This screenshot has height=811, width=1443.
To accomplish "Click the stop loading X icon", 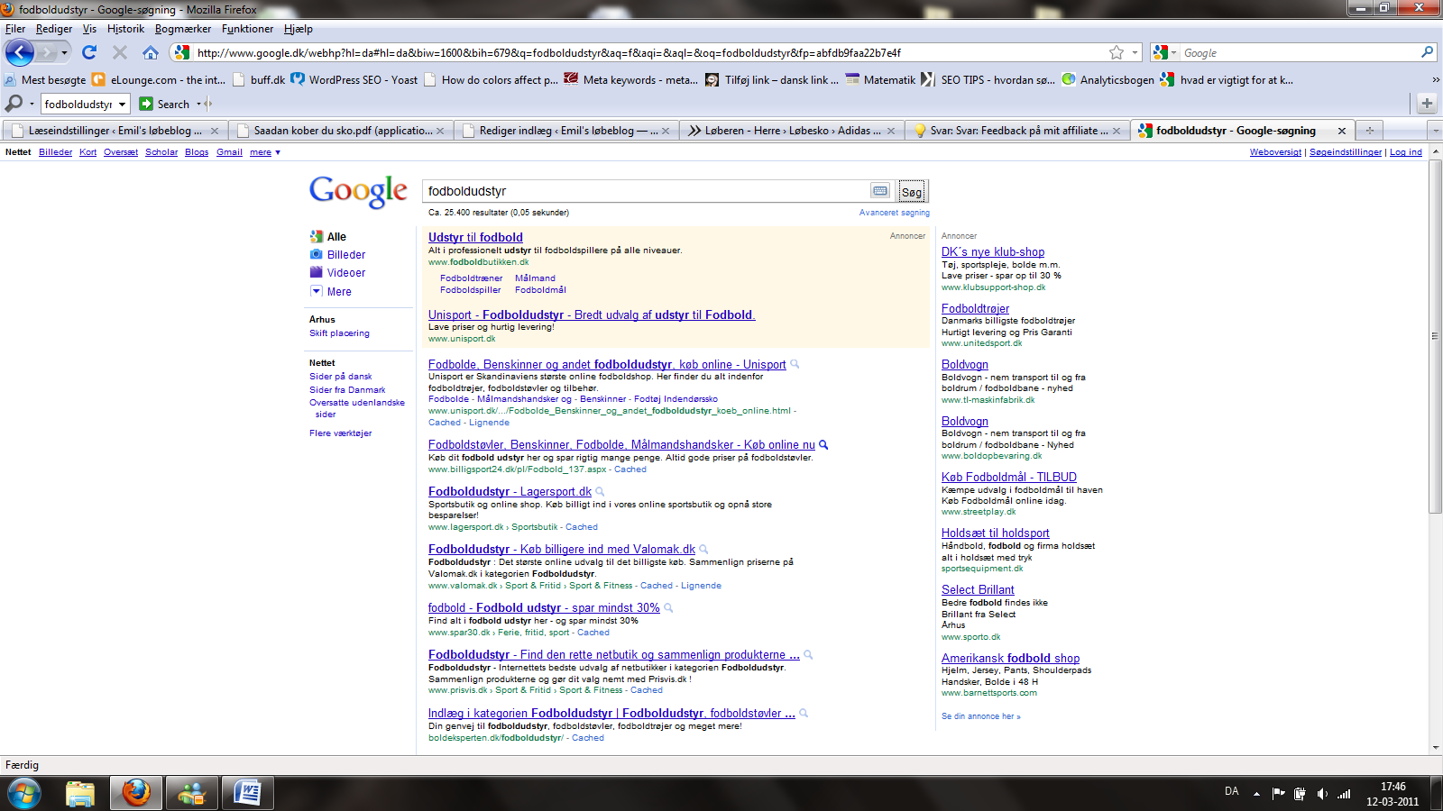I will (120, 52).
